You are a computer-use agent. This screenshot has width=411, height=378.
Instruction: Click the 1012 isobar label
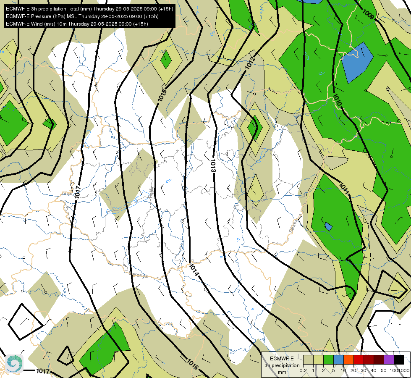(x=250, y=63)
